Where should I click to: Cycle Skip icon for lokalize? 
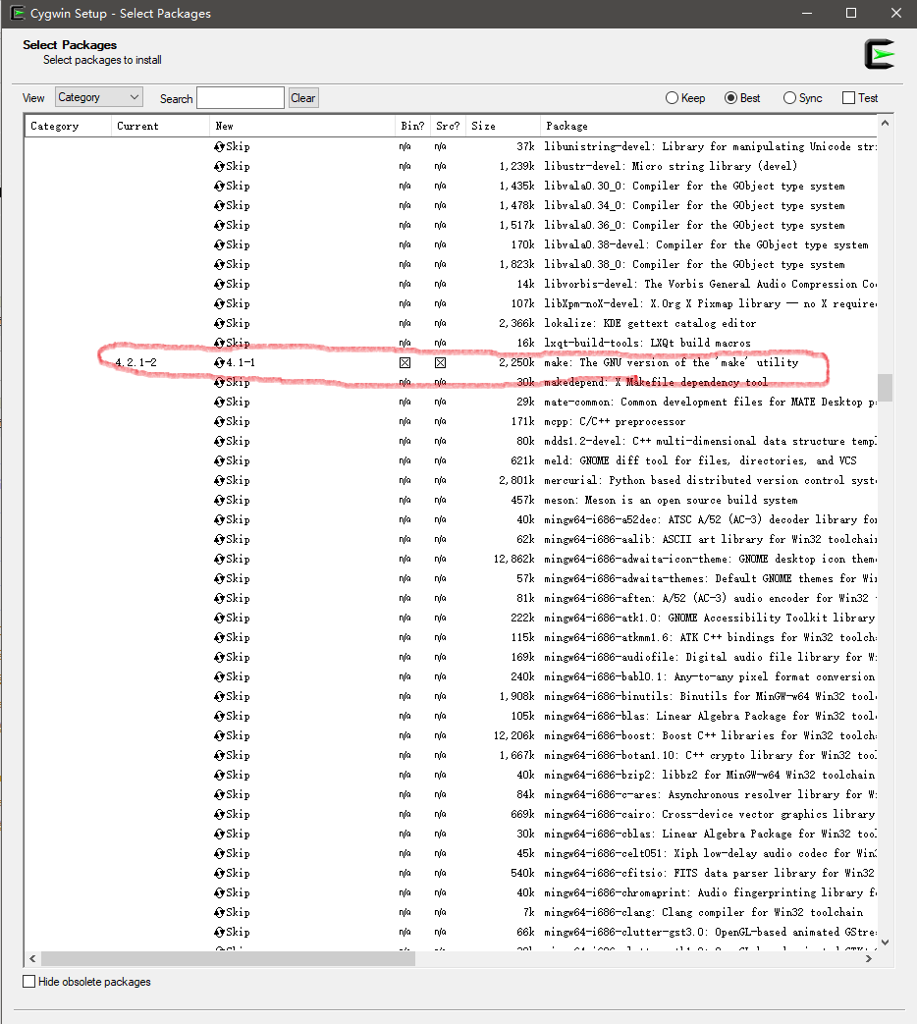220,323
